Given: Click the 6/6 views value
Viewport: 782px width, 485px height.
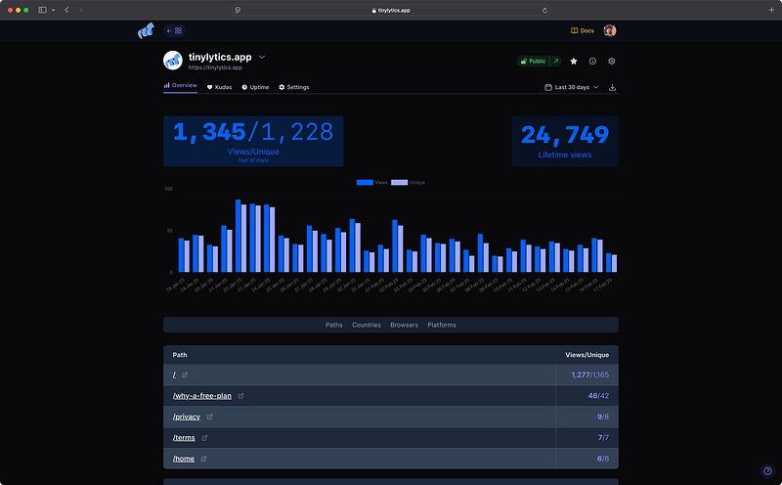Looking at the screenshot, I should click(x=603, y=459).
